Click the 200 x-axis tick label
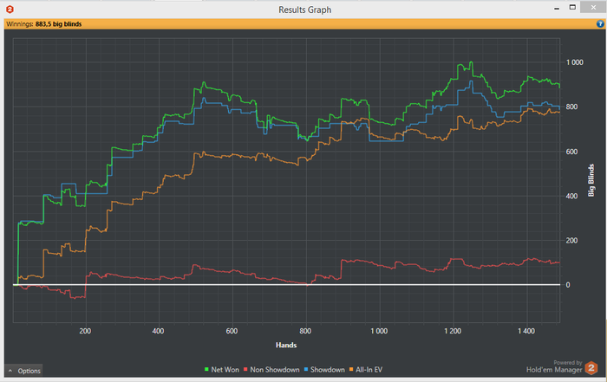 (85, 331)
